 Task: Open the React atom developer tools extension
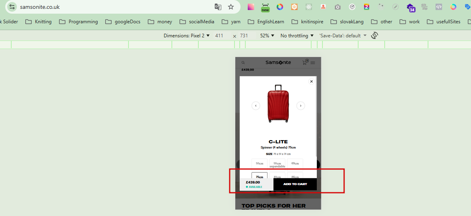click(309, 7)
